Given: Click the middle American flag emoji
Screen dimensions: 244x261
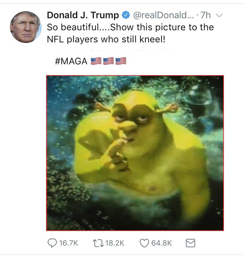Looking at the screenshot, I should 109,61.
